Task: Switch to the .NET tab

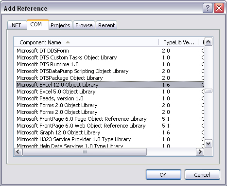Action: point(17,25)
